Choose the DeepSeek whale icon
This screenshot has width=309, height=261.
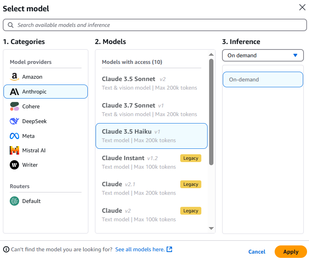click(x=14, y=121)
